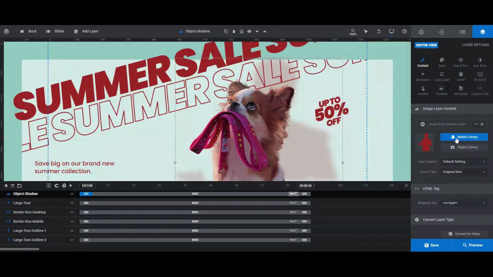Open the 100% zoom control

coord(353,32)
